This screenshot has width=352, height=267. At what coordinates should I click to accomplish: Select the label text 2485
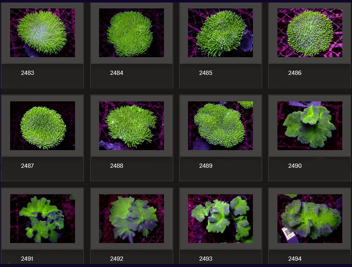click(206, 73)
